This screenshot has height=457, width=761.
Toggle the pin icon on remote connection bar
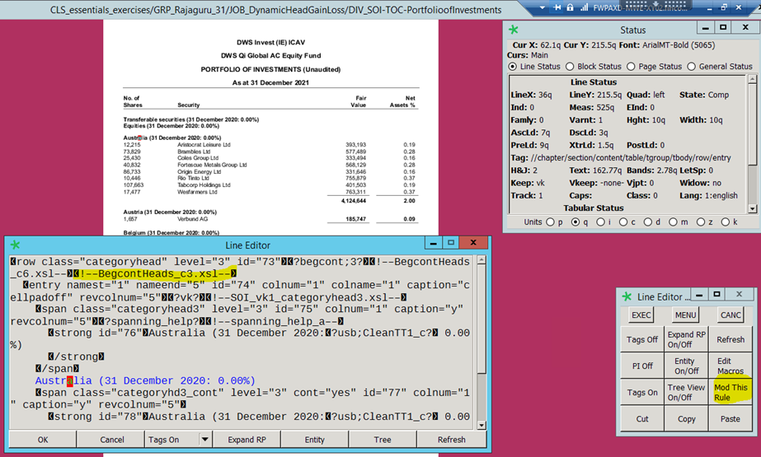557,7
